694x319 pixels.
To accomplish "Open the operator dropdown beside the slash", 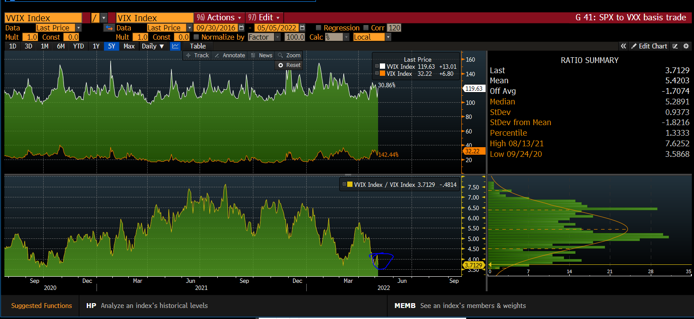I will tap(104, 18).
